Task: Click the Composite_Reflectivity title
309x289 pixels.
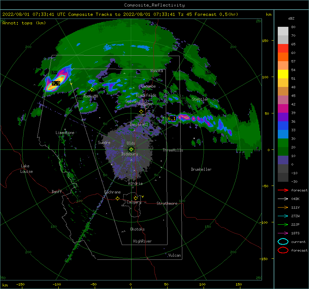Action: [x=154, y=5]
